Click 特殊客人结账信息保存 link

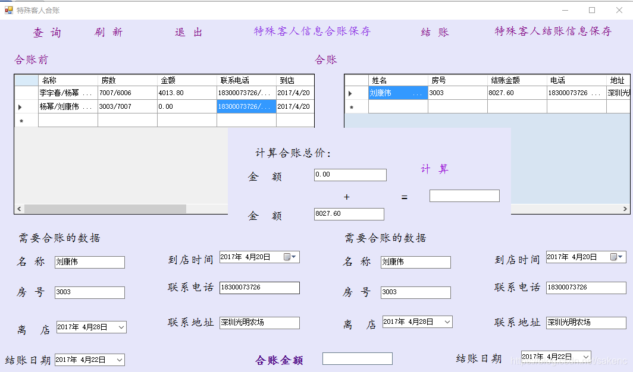553,31
